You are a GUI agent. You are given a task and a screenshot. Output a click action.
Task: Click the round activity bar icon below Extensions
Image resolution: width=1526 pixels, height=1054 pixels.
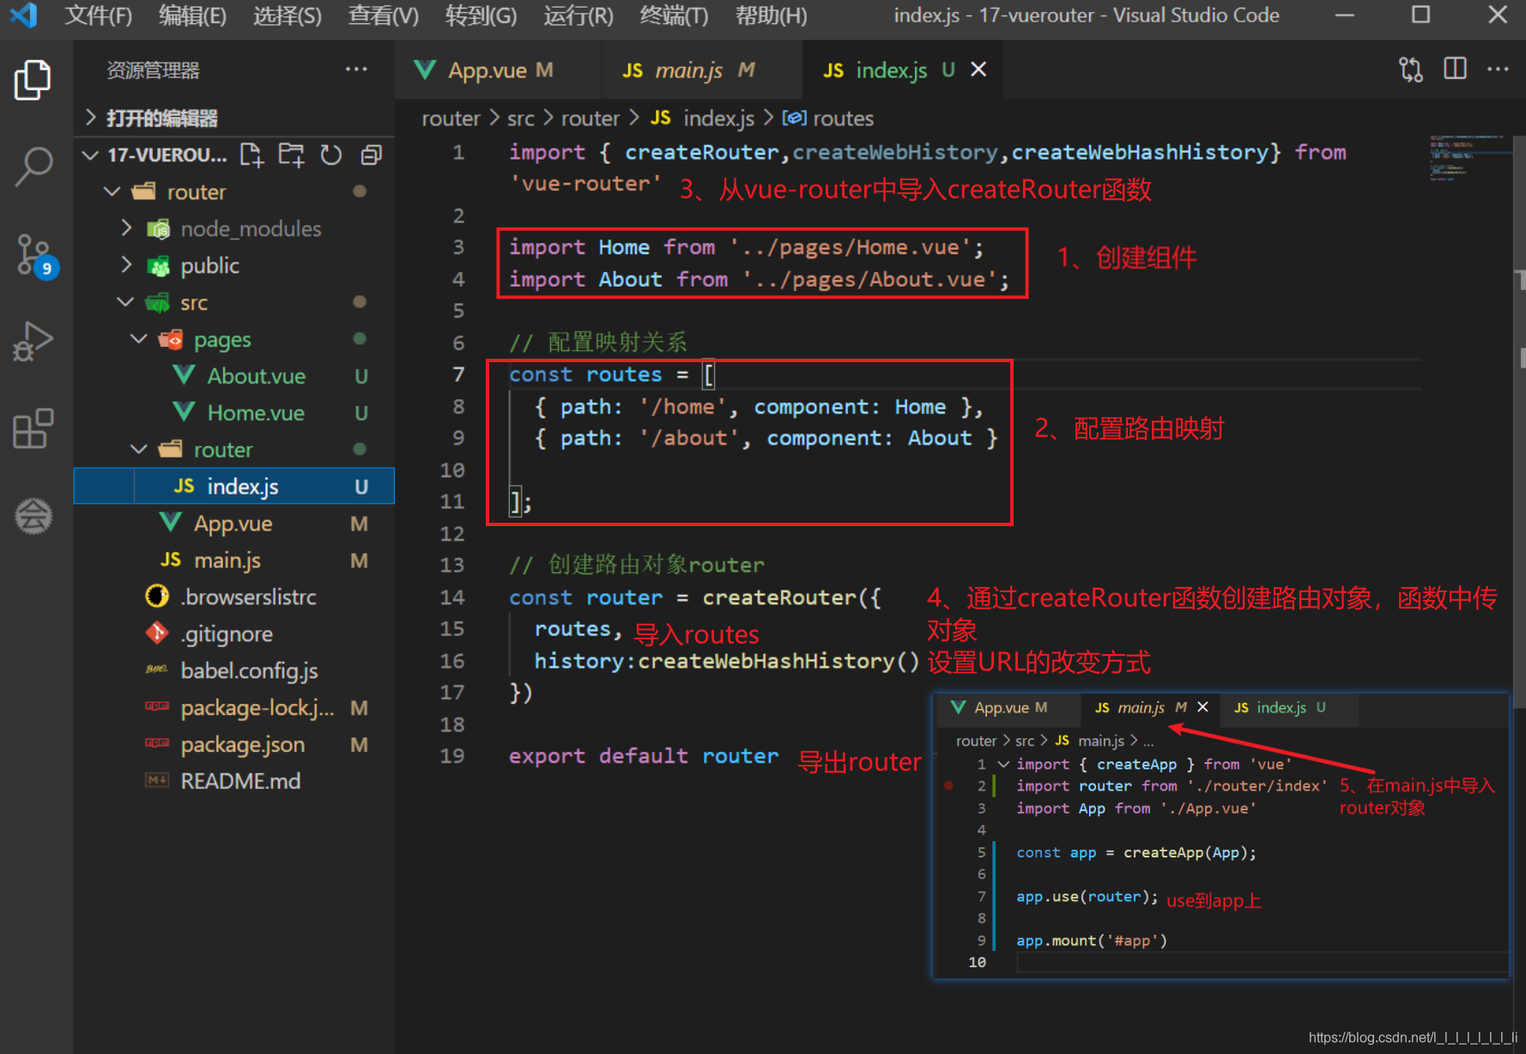(x=33, y=516)
